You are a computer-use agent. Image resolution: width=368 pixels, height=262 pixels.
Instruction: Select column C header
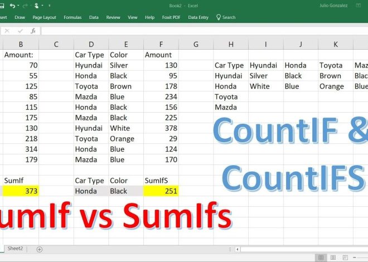(x=56, y=44)
